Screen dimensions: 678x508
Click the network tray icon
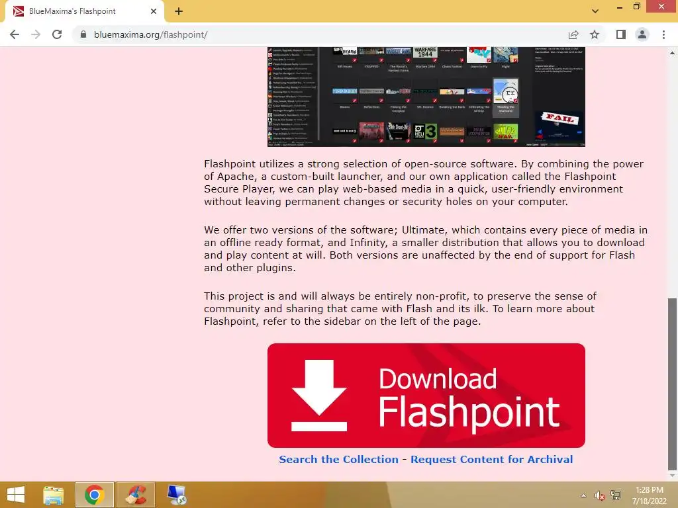616,495
